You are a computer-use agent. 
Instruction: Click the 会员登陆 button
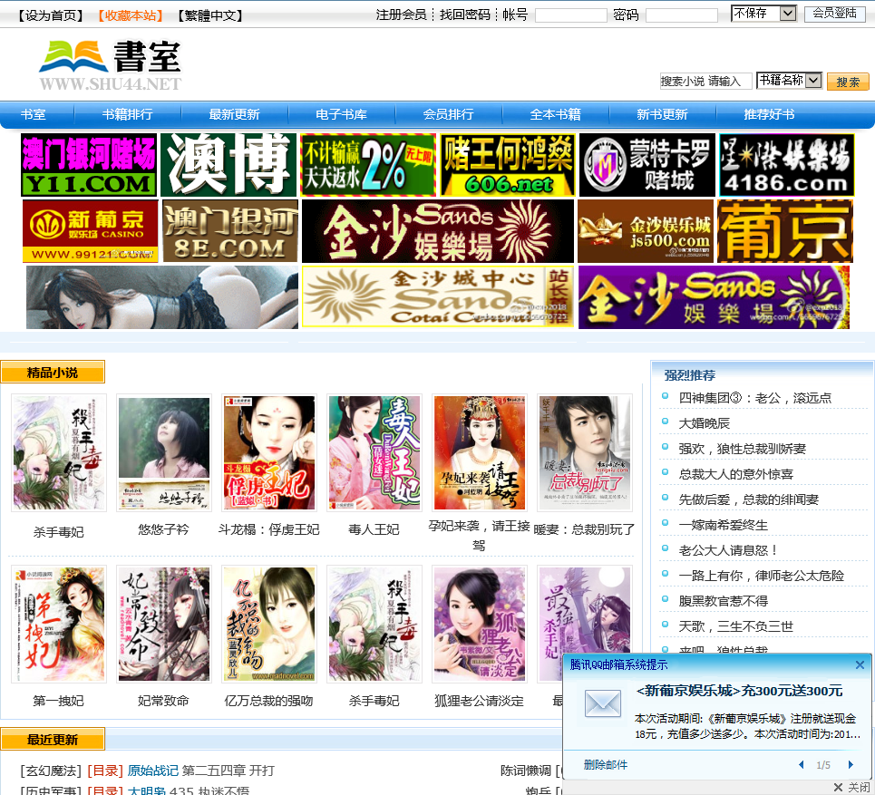835,14
